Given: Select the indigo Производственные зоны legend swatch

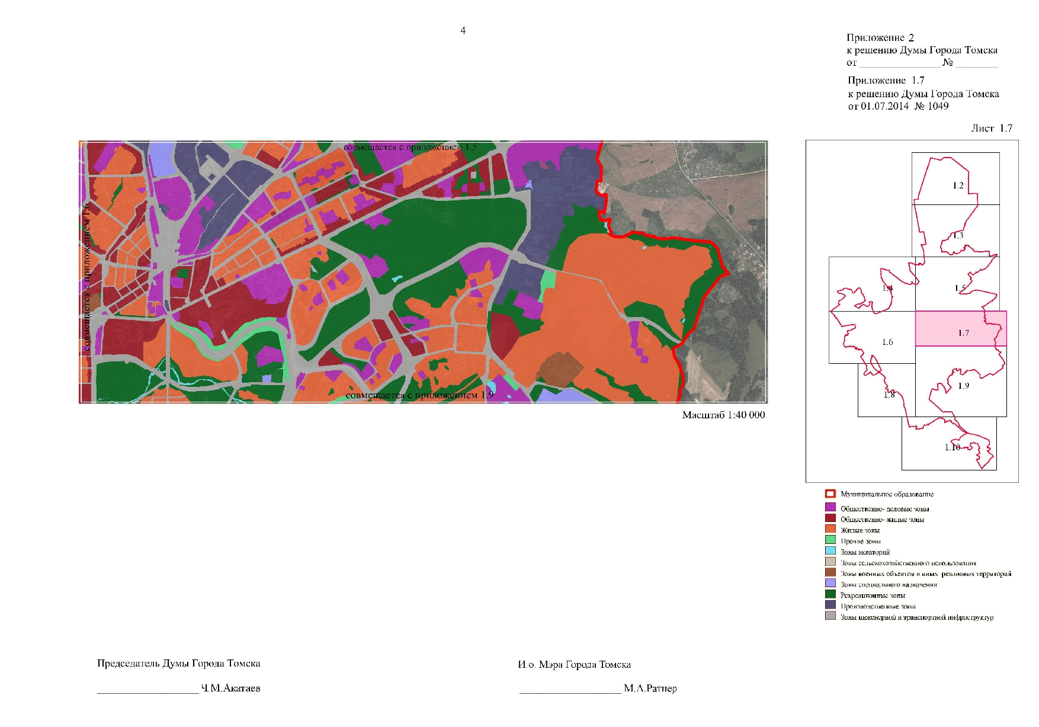Looking at the screenshot, I should coord(830,606).
